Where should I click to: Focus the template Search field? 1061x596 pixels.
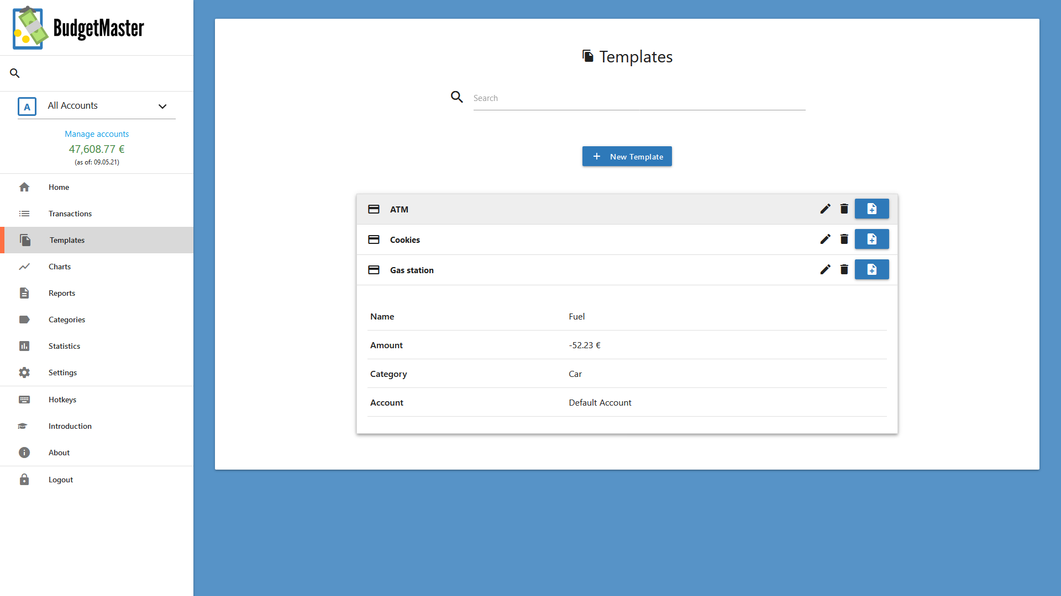(639, 98)
